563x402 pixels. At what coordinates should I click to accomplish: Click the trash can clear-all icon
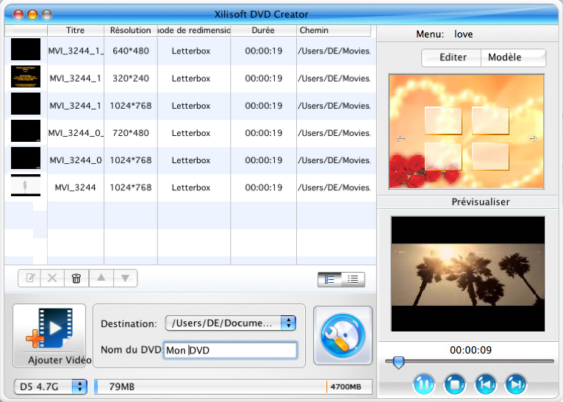(x=76, y=279)
